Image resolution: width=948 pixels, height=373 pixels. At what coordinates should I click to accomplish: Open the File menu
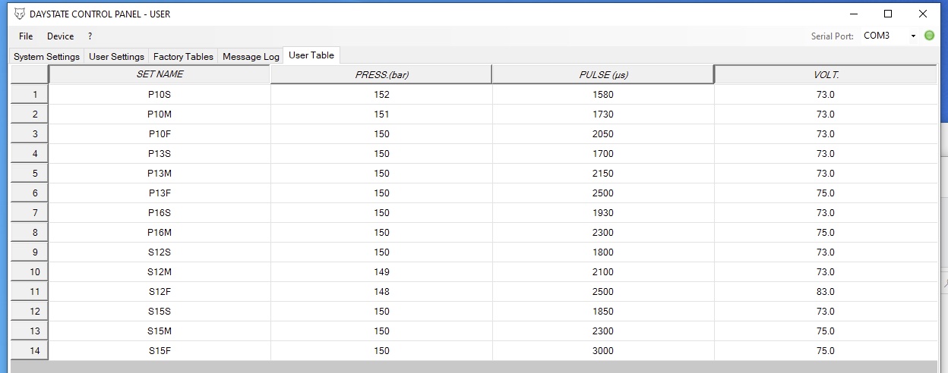click(26, 36)
